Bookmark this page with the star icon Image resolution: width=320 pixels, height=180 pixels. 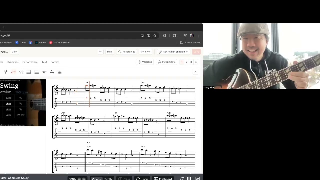pos(155,36)
